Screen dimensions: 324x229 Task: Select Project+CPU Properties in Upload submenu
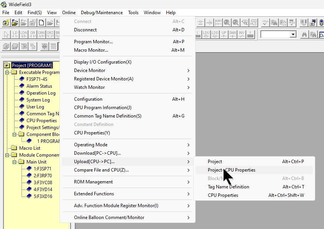click(x=254, y=170)
